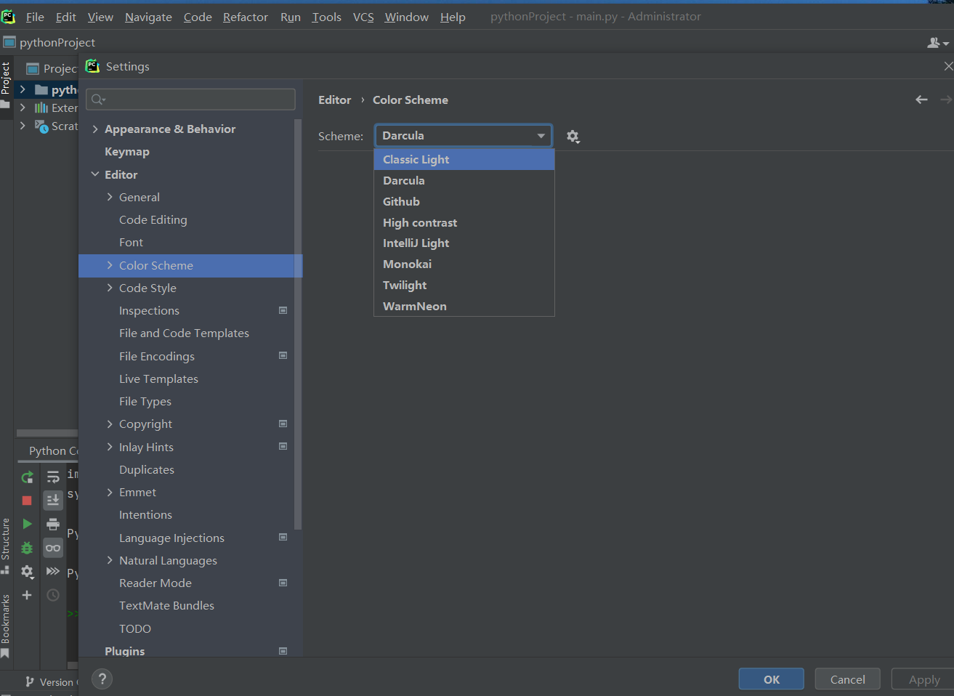
Task: Select the Python Console tab
Action: [x=53, y=451]
